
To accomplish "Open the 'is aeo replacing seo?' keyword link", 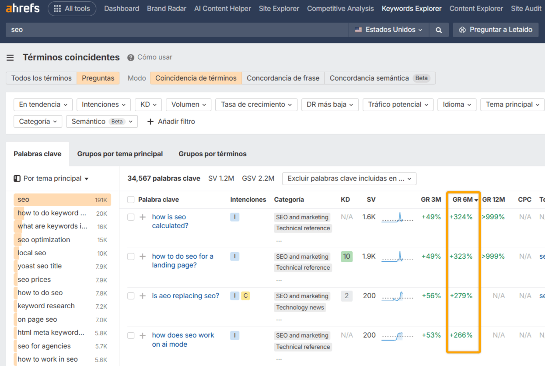I will [185, 296].
